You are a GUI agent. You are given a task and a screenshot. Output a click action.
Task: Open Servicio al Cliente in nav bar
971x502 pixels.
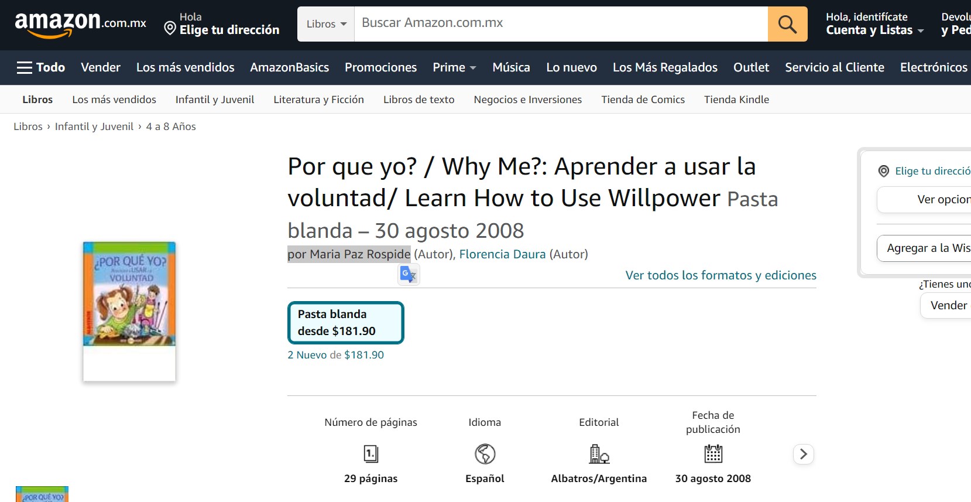click(835, 67)
